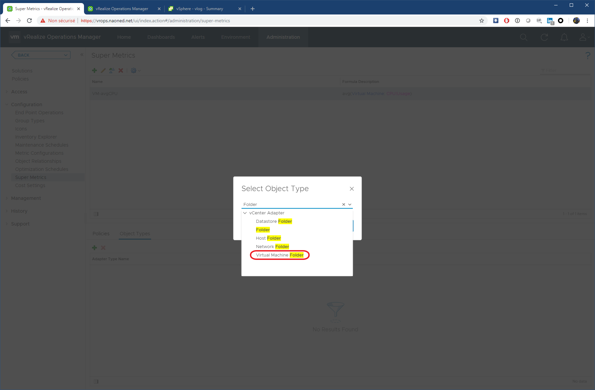Bookmark this page with star icon
Screen dimensions: 595x390
[x=482, y=21]
